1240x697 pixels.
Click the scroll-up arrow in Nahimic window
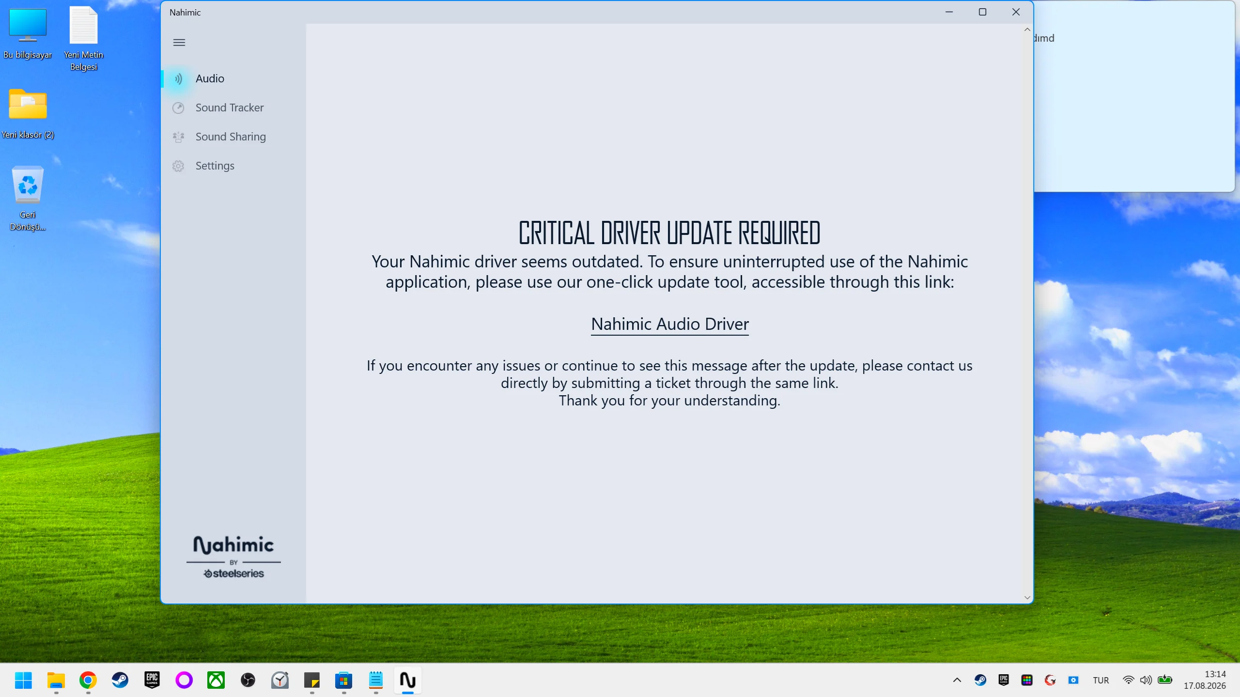(x=1027, y=30)
